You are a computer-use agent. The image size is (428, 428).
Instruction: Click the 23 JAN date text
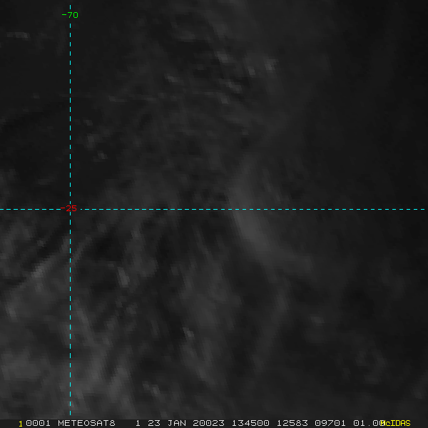pyautogui.click(x=167, y=423)
